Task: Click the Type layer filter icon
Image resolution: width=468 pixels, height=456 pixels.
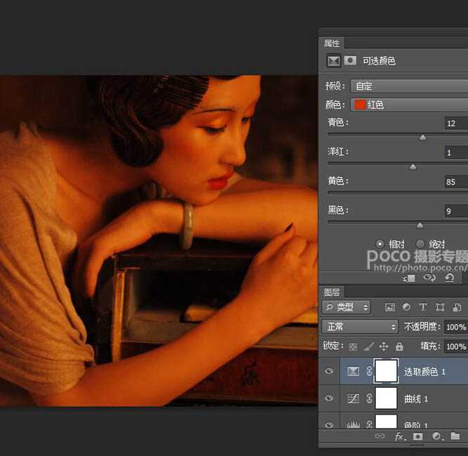Action: click(423, 307)
